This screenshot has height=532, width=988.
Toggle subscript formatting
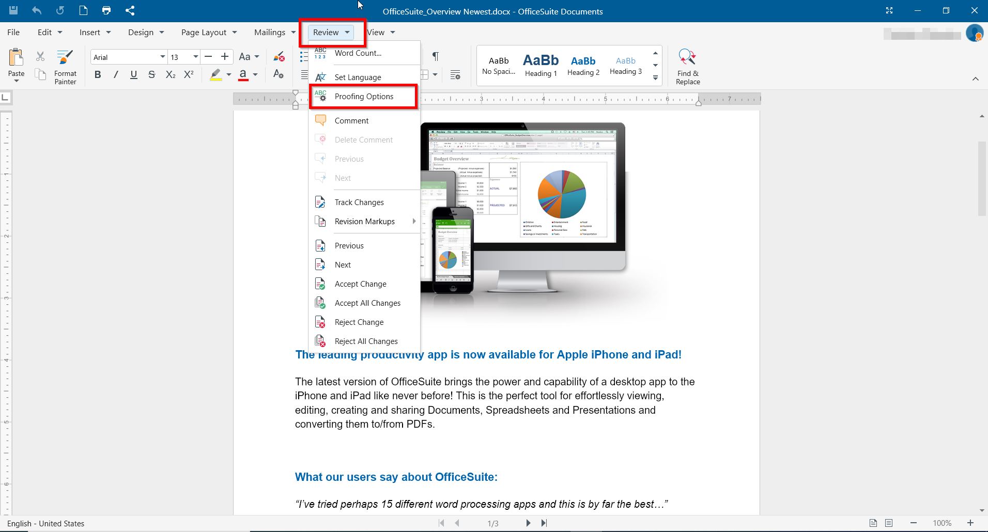[170, 74]
